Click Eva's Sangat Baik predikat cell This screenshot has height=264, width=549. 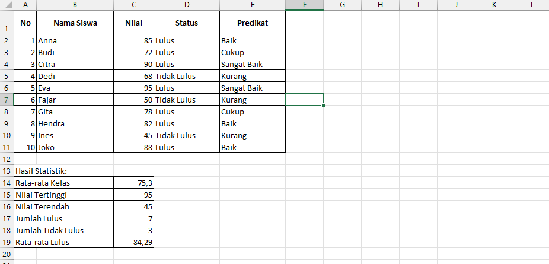tap(253, 88)
